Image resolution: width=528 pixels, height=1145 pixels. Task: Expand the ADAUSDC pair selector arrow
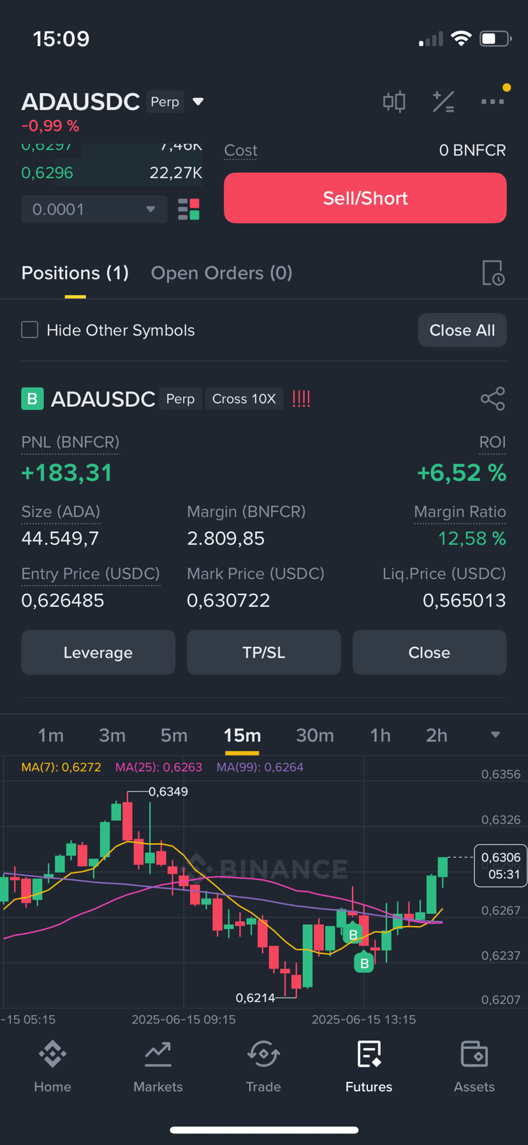[x=198, y=102]
